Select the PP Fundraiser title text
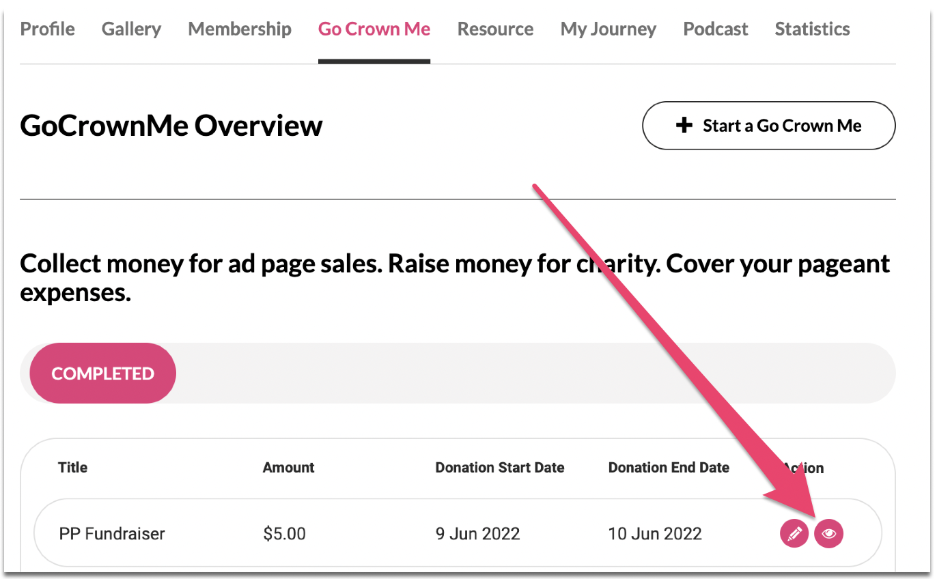This screenshot has width=937, height=579. pos(112,534)
